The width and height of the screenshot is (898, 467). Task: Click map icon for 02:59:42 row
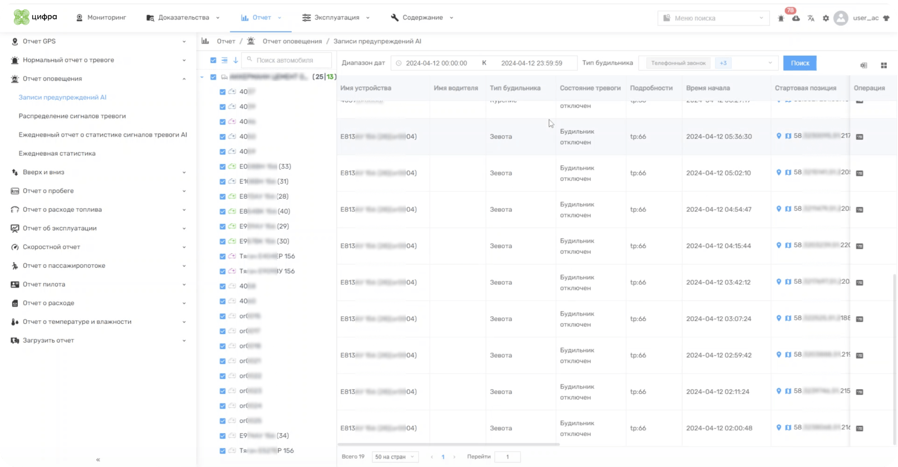(x=788, y=355)
